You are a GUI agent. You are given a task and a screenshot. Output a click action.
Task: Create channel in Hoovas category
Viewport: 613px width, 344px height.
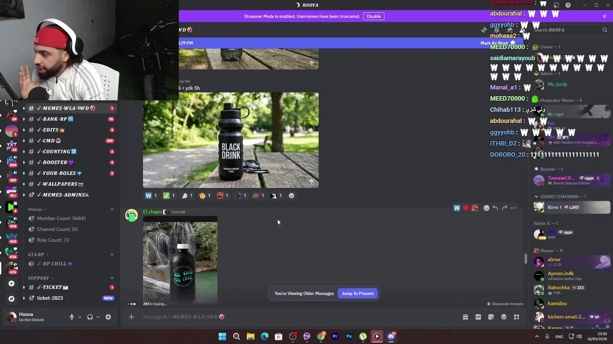(112, 209)
